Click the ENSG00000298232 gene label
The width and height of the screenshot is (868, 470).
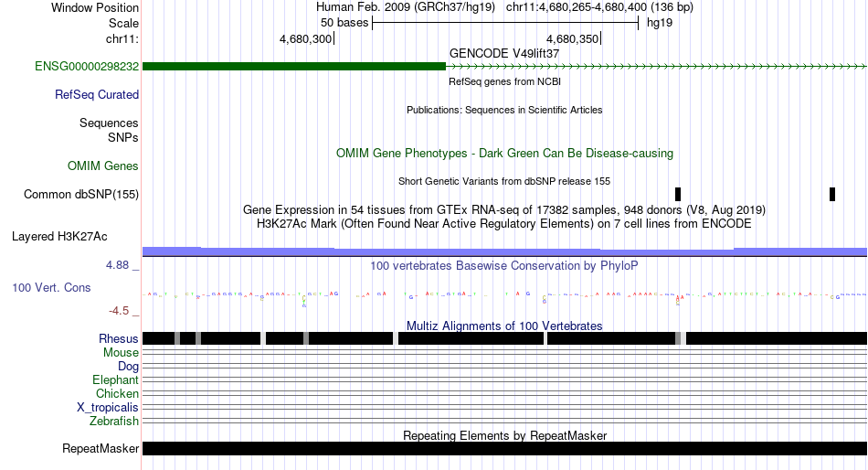tap(87, 67)
